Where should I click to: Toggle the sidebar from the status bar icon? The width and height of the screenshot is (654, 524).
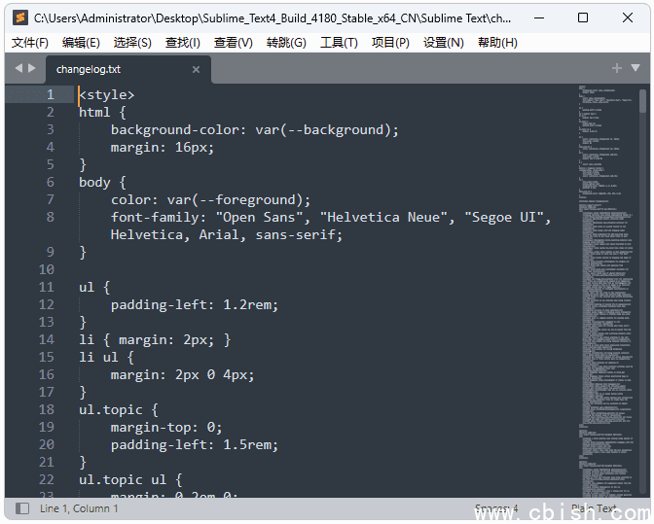click(22, 508)
